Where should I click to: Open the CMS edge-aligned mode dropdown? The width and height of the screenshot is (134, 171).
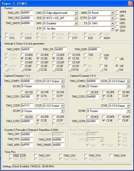coord(60,13)
